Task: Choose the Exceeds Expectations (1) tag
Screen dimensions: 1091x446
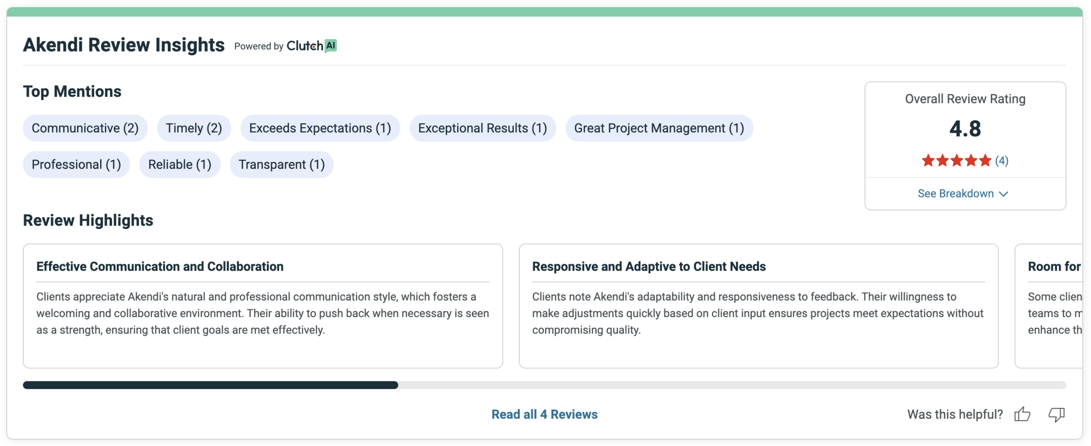Action: (x=320, y=128)
